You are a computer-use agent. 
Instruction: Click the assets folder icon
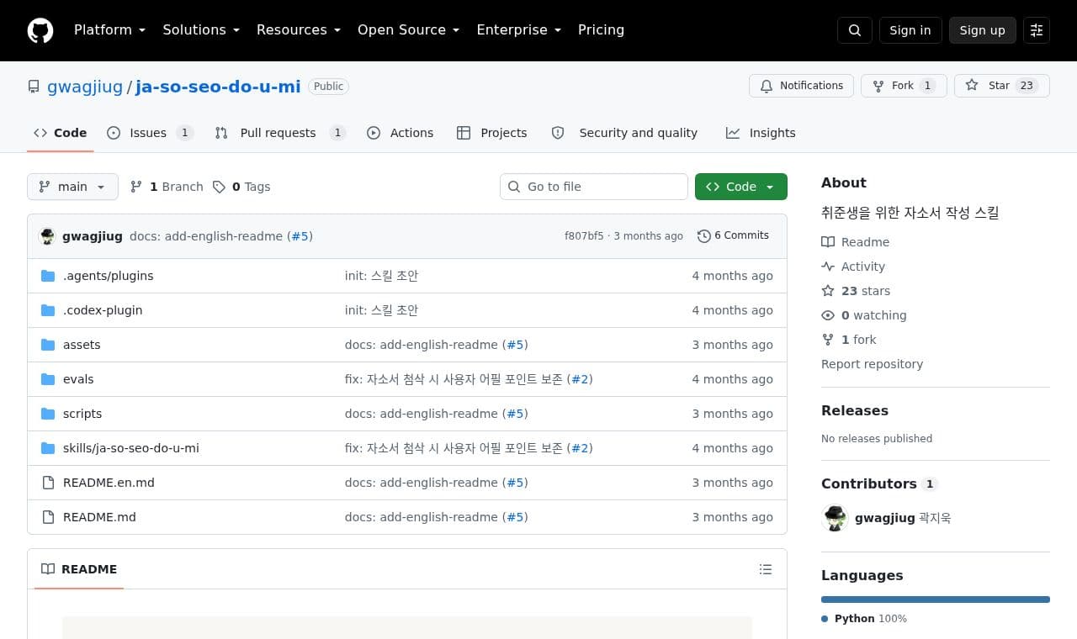(x=48, y=345)
